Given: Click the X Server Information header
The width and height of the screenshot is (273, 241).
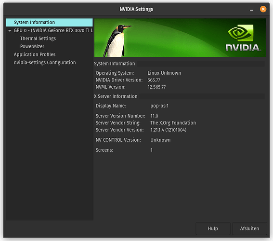Looking at the screenshot, I should click(x=116, y=96).
